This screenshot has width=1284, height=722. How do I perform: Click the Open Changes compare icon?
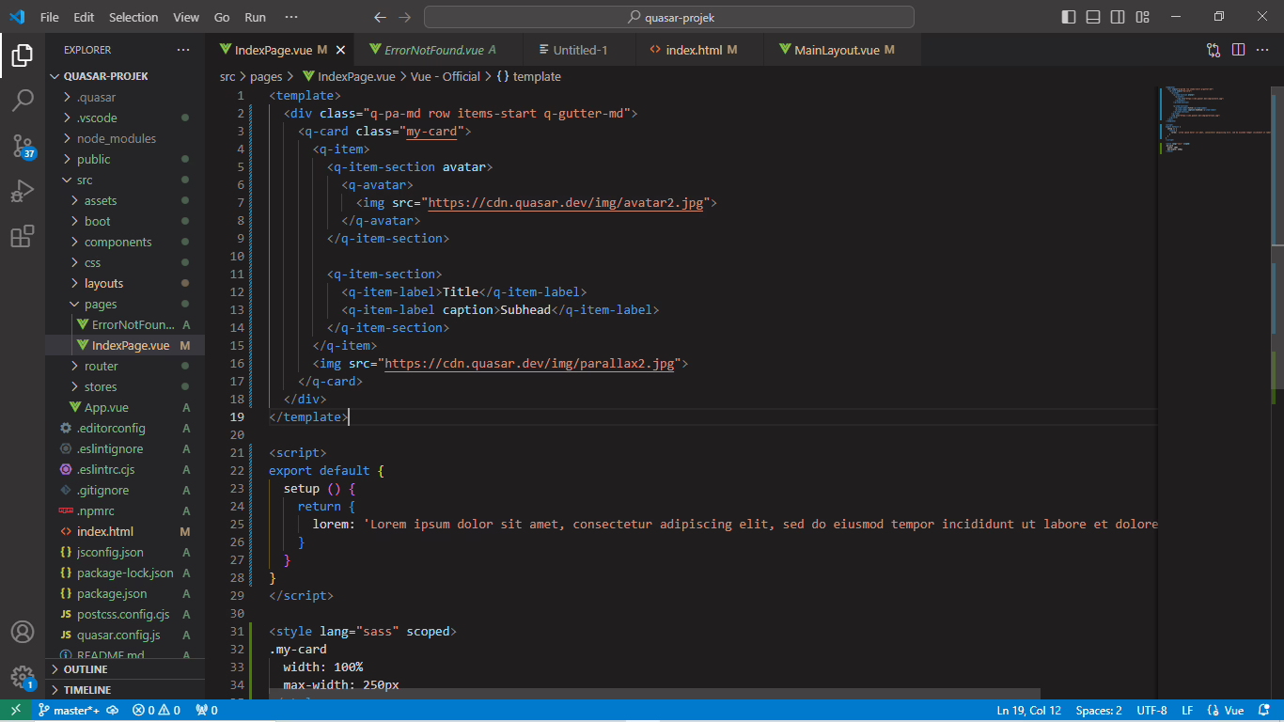1214,50
